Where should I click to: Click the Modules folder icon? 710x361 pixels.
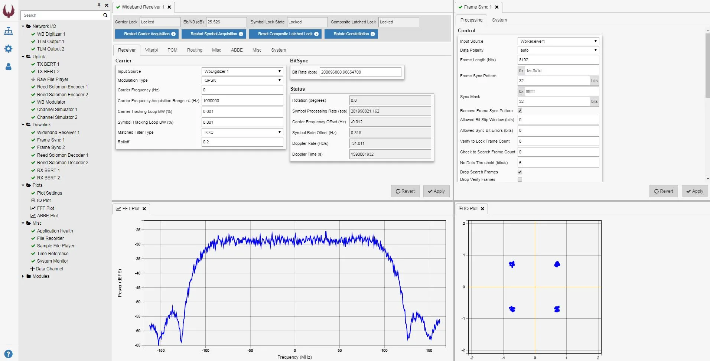tap(29, 276)
